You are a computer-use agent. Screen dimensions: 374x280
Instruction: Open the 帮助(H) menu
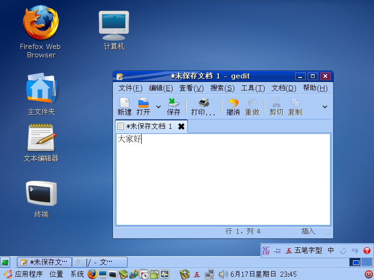315,88
